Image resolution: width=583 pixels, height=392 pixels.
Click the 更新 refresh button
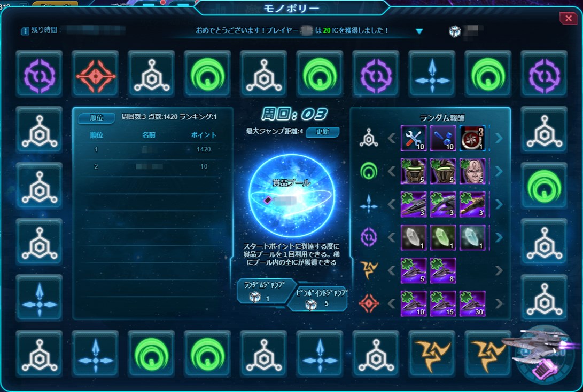coord(322,132)
